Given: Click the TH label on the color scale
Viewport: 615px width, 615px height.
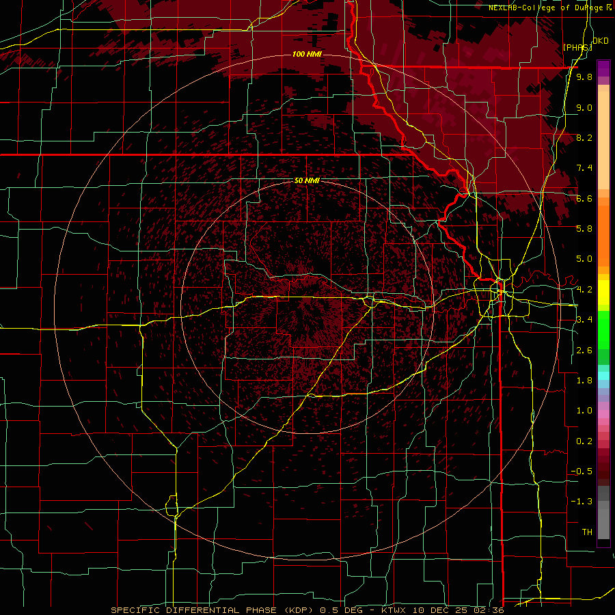Looking at the screenshot, I should click(x=587, y=532).
